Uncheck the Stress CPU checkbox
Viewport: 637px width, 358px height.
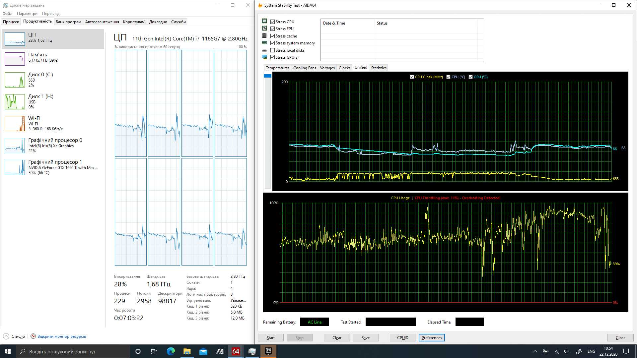point(272,22)
